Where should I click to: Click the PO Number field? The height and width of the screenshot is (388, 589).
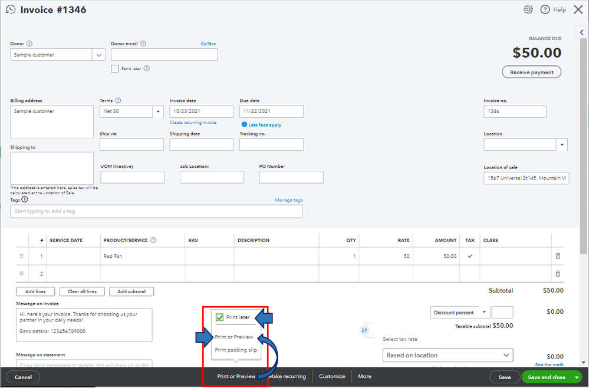(x=291, y=177)
